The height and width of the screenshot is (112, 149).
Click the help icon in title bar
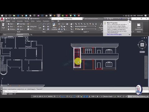coord(129,19)
